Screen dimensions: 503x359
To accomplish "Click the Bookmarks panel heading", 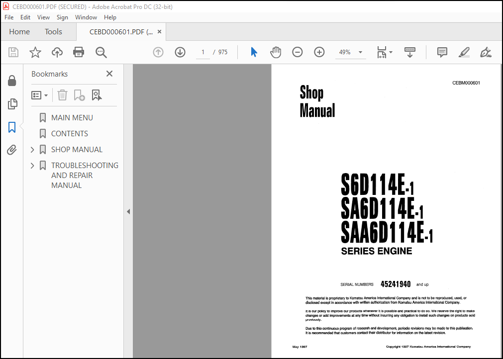I will point(49,74).
